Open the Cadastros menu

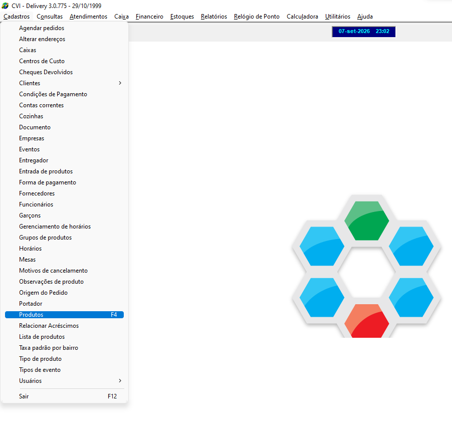[x=17, y=17]
